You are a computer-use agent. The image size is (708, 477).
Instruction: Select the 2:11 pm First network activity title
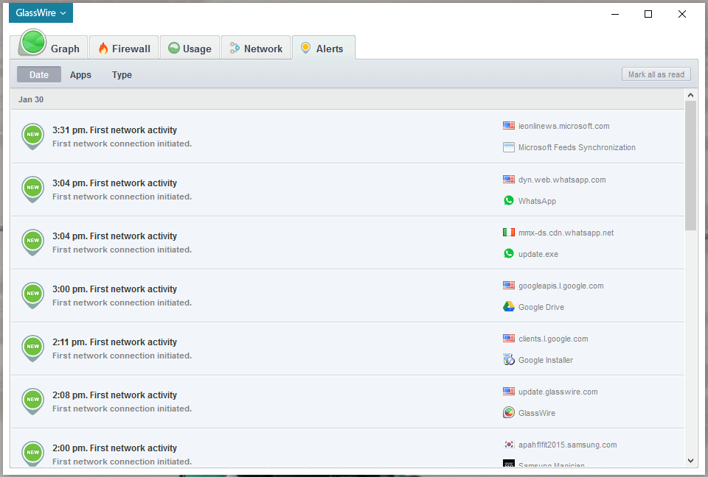coord(114,342)
